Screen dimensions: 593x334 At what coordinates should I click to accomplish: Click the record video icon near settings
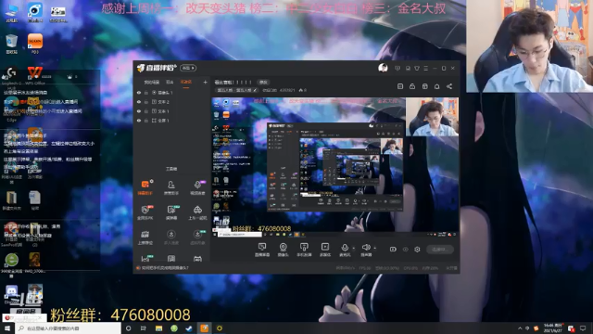[x=393, y=250]
